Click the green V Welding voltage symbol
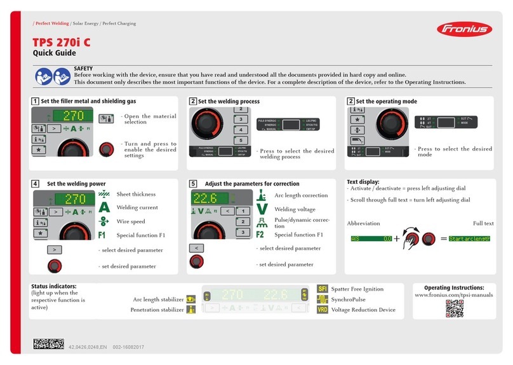 262,209
